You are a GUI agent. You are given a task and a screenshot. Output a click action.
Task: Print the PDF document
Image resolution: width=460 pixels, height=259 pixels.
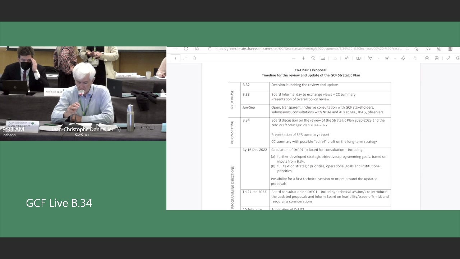(427, 58)
